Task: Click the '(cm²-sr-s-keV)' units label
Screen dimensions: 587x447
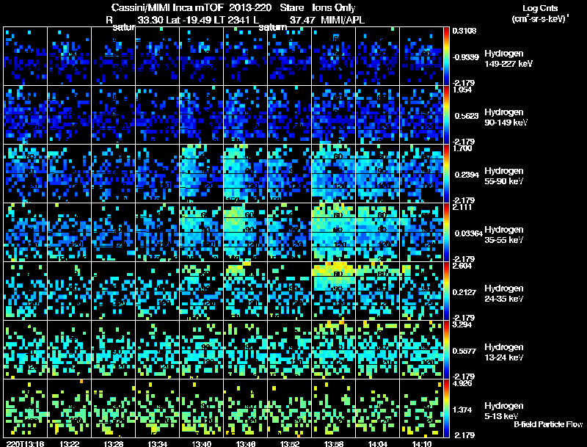Action: 540,18
